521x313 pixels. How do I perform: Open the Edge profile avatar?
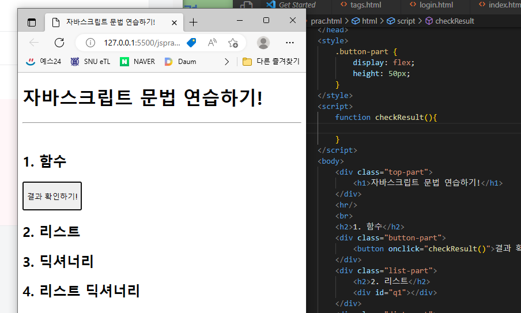[x=263, y=43]
